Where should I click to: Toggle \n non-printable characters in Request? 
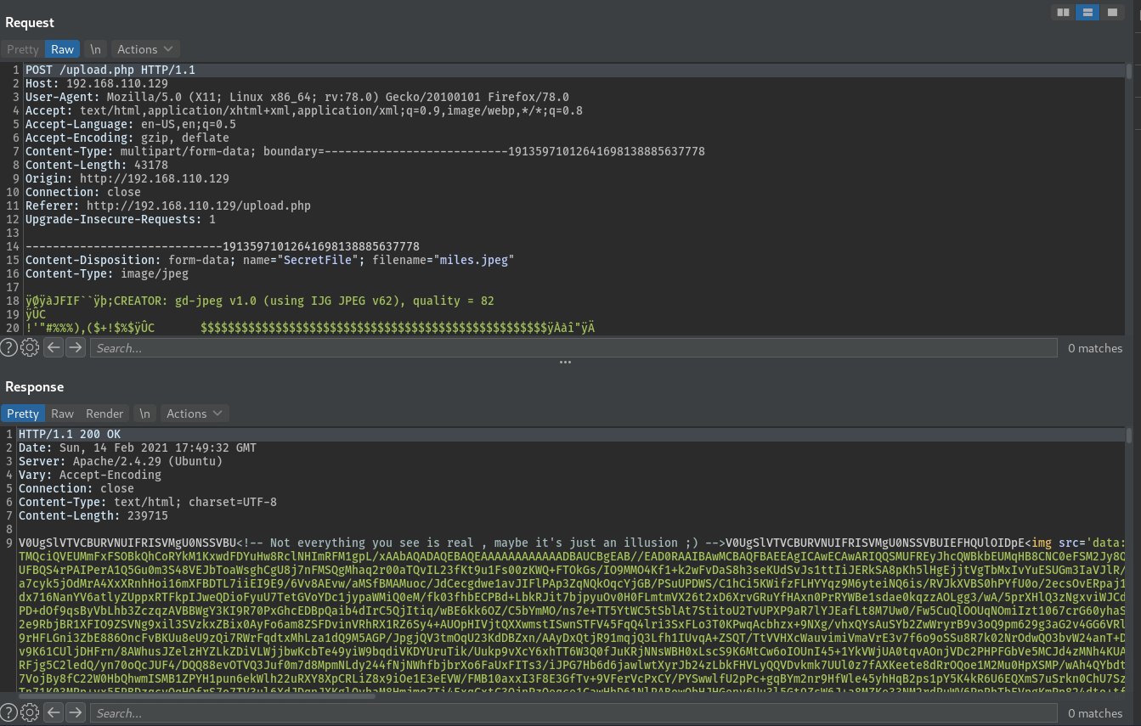click(96, 49)
